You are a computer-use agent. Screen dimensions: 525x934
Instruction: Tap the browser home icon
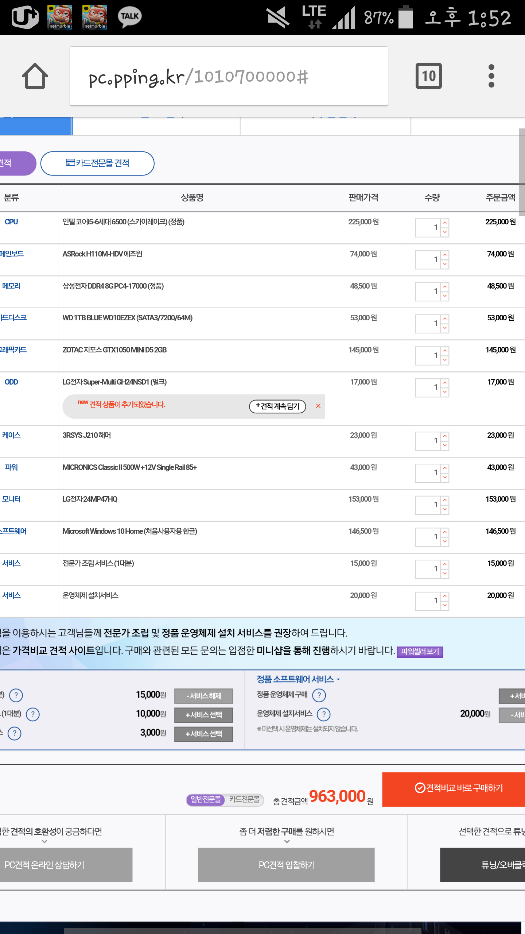(x=35, y=76)
